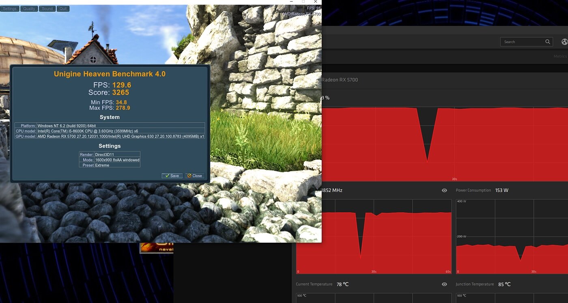Click the AMD Radeon RX 5700 overlay text
Image resolution: width=568 pixels, height=303 pixels.
[x=301, y=14]
